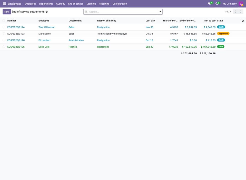246x180 pixels.
Task: Click the Search input field
Action: tap(123, 12)
